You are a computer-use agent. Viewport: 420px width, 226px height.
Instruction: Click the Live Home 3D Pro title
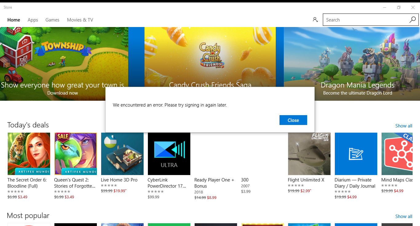(119, 180)
